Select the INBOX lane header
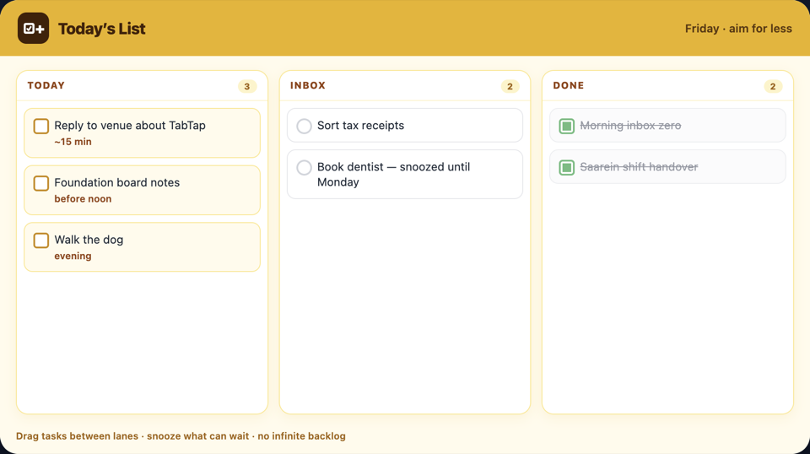 (308, 86)
